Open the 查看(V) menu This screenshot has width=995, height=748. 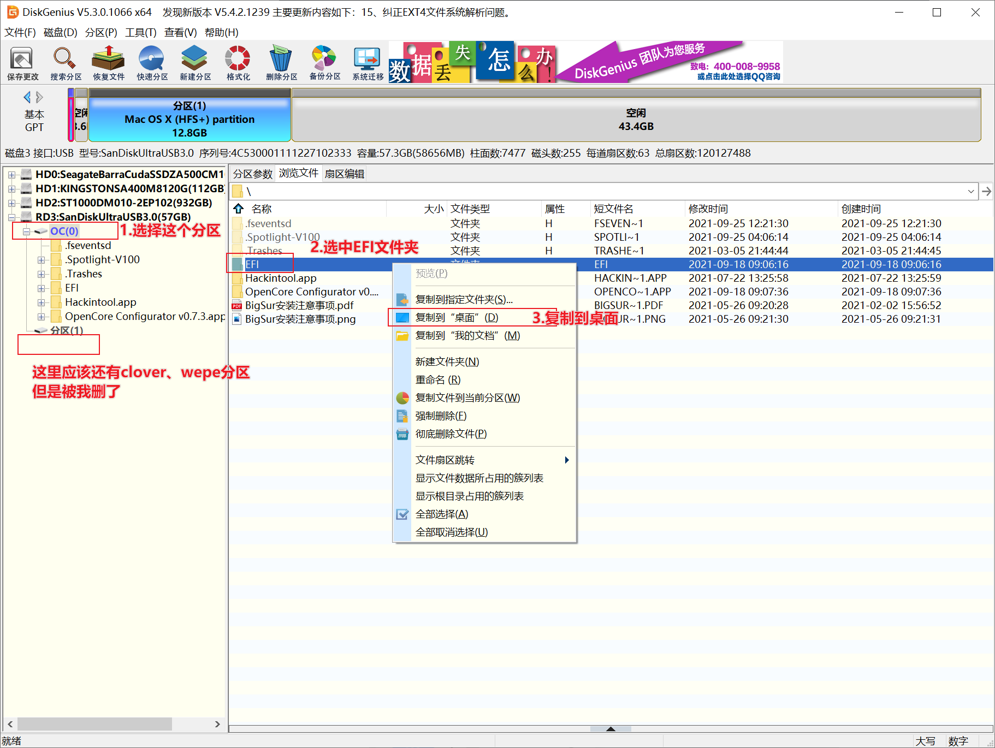click(181, 32)
